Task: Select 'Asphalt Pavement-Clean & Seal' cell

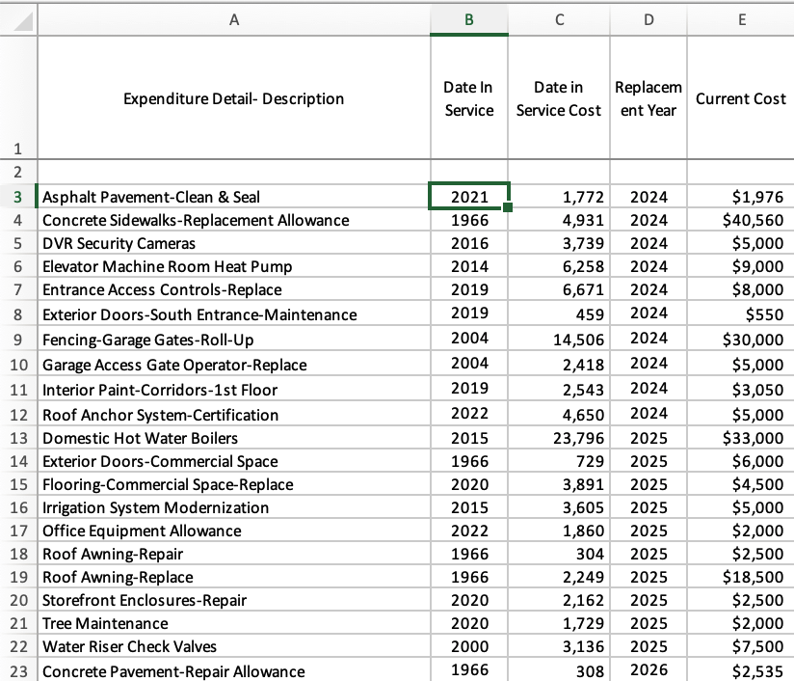Action: (151, 197)
